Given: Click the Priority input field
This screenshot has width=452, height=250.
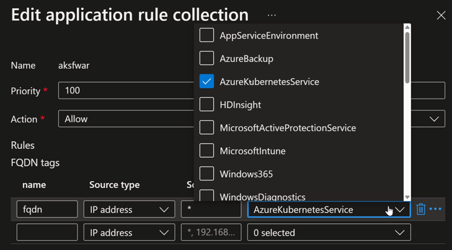Looking at the screenshot, I should click(x=124, y=91).
